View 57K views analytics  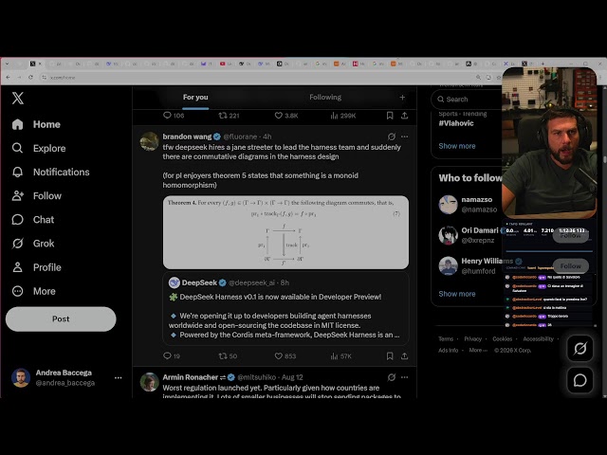coord(341,356)
